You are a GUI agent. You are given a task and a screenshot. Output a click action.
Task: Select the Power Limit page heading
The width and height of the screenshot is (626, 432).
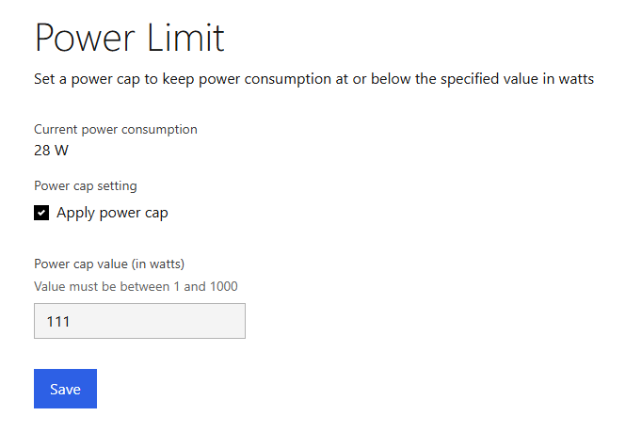130,38
